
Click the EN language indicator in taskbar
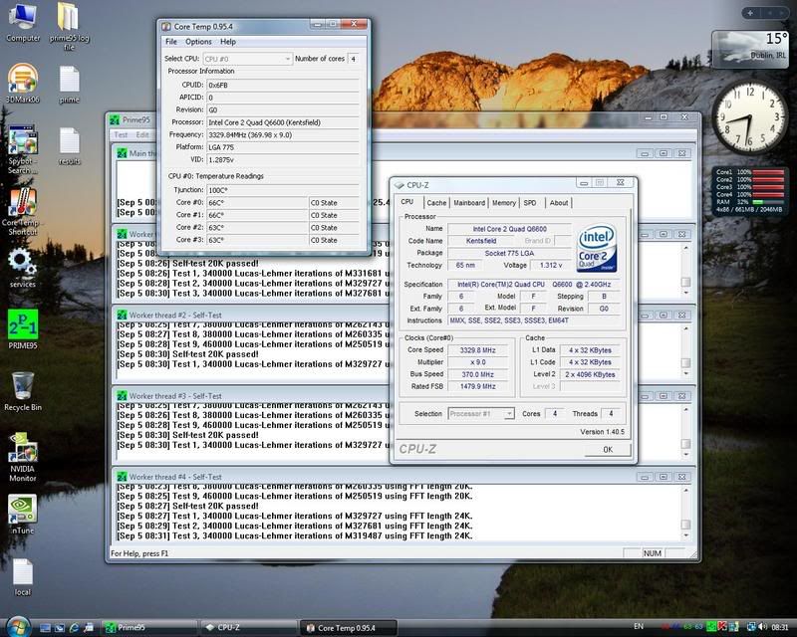639,627
